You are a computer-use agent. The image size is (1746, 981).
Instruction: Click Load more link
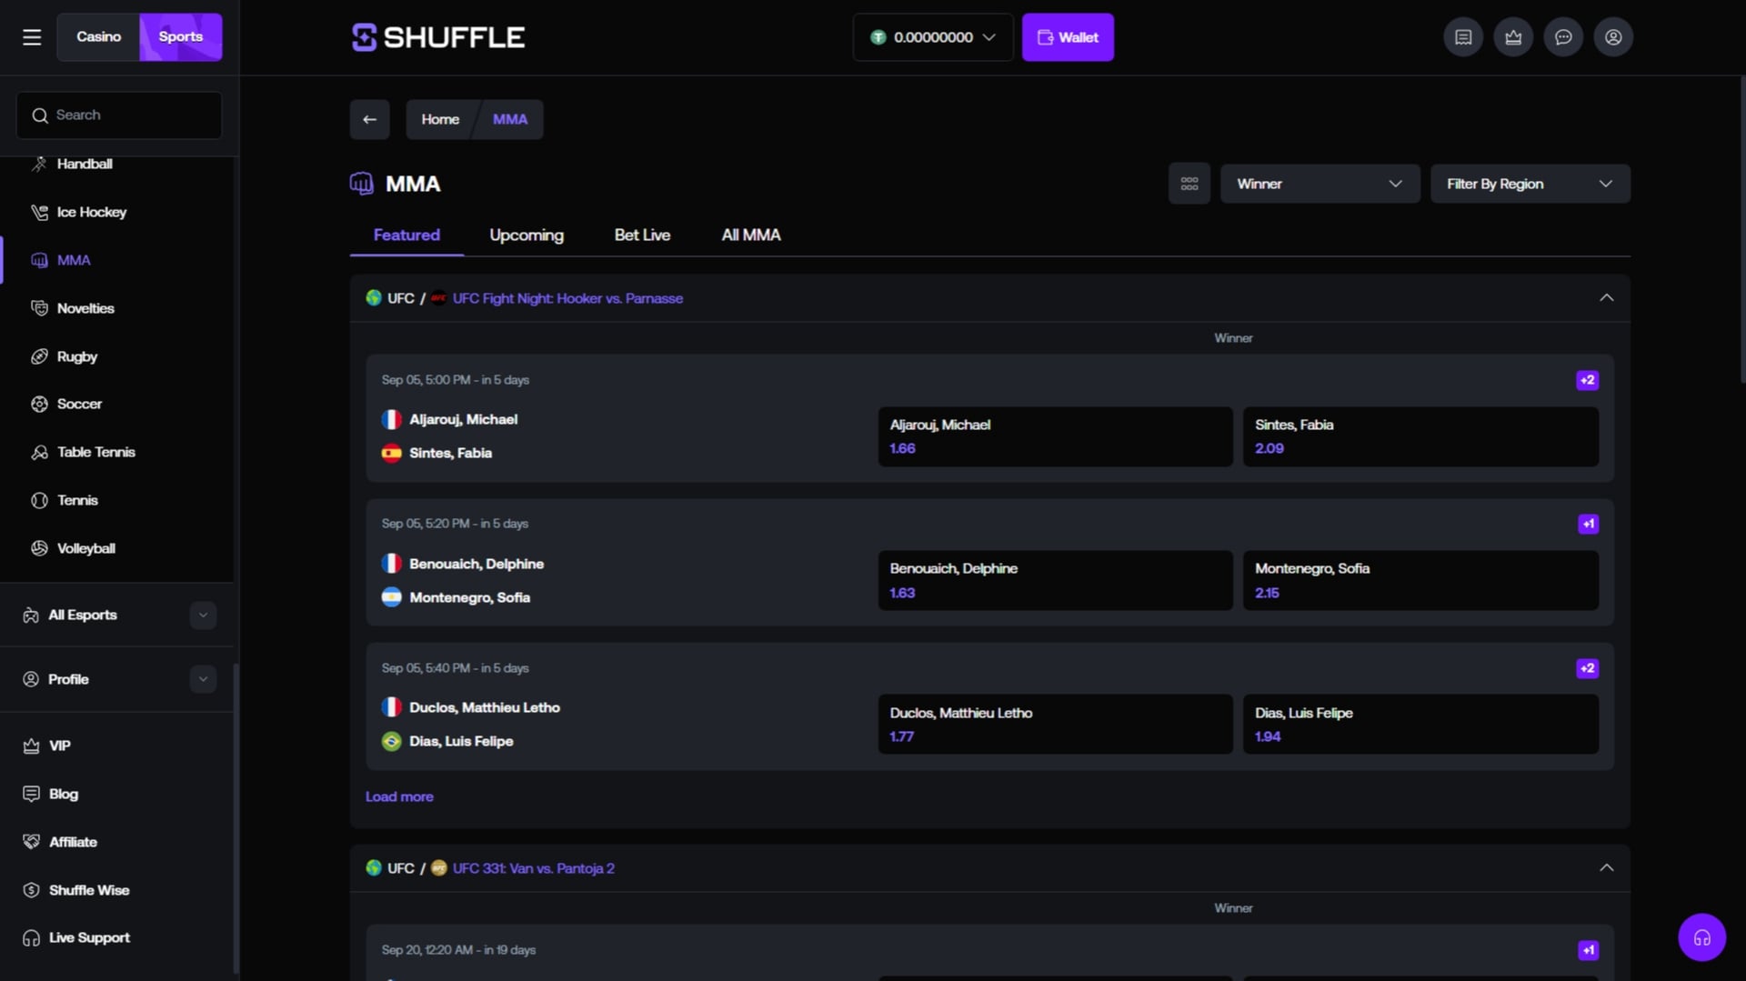399,796
